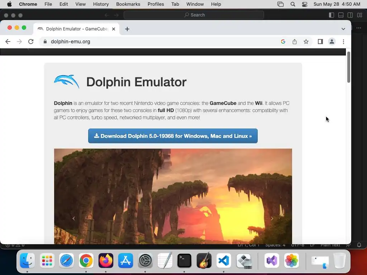Open a new tab with plus button
The width and height of the screenshot is (367, 275).
tap(127, 29)
